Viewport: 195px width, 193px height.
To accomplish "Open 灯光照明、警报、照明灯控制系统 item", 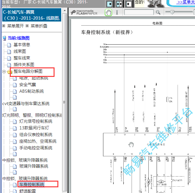I will 32,115.
